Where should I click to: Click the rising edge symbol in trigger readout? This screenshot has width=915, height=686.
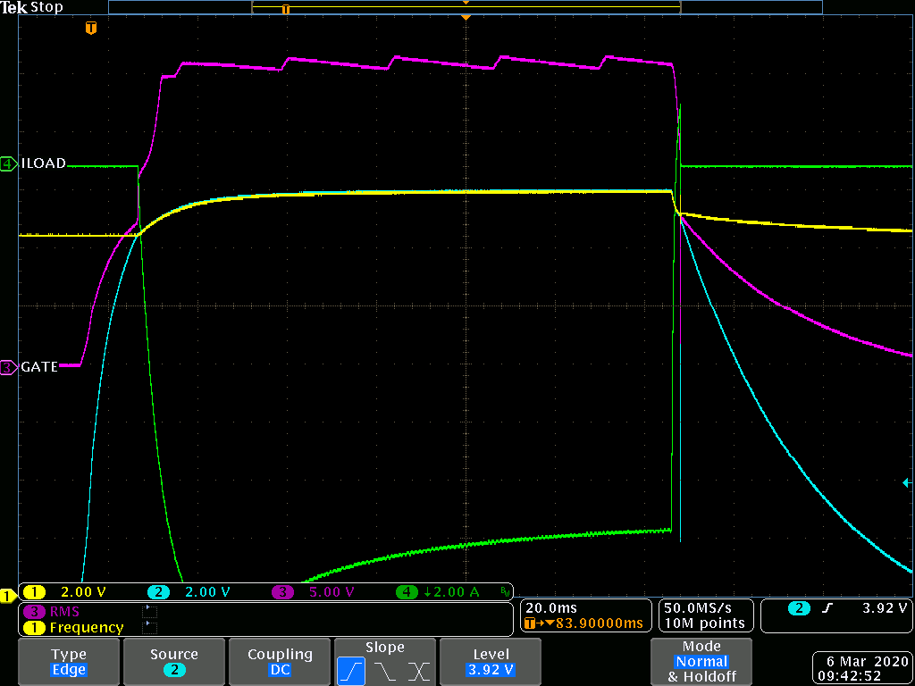pyautogui.click(x=826, y=608)
